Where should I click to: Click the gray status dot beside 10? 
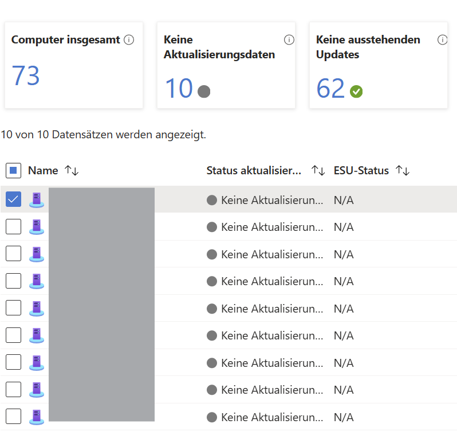pos(204,91)
